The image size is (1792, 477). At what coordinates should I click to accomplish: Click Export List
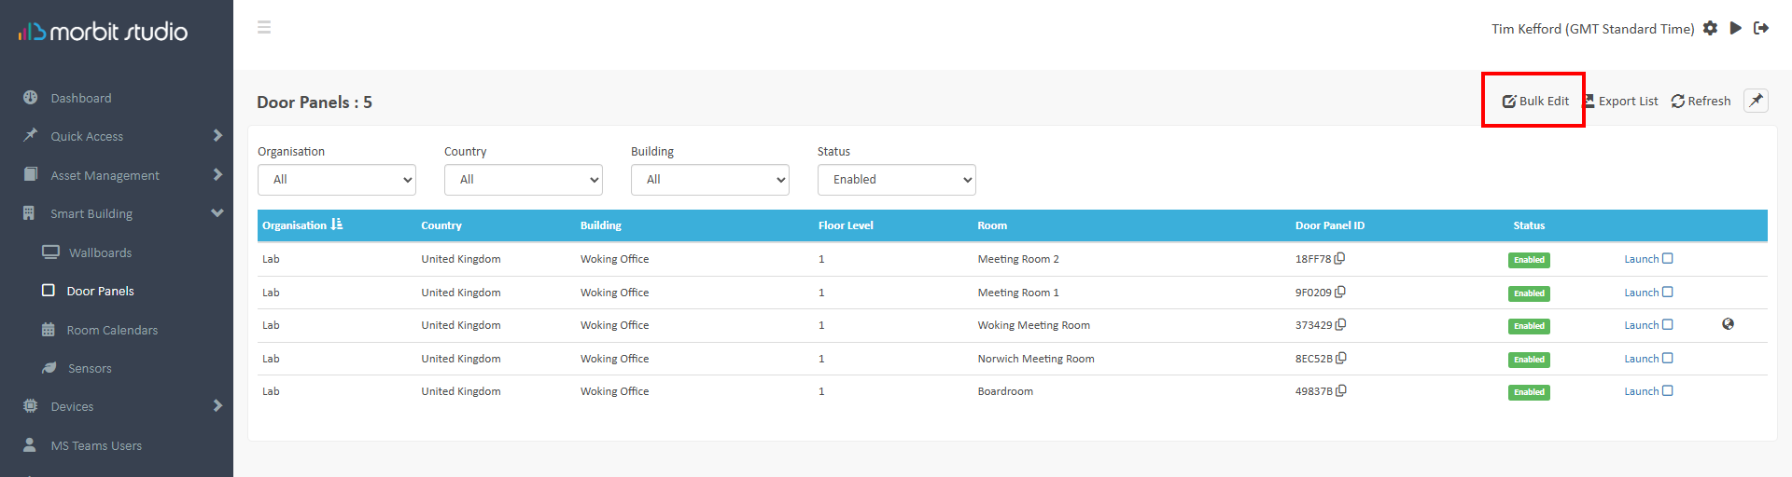click(x=1622, y=101)
